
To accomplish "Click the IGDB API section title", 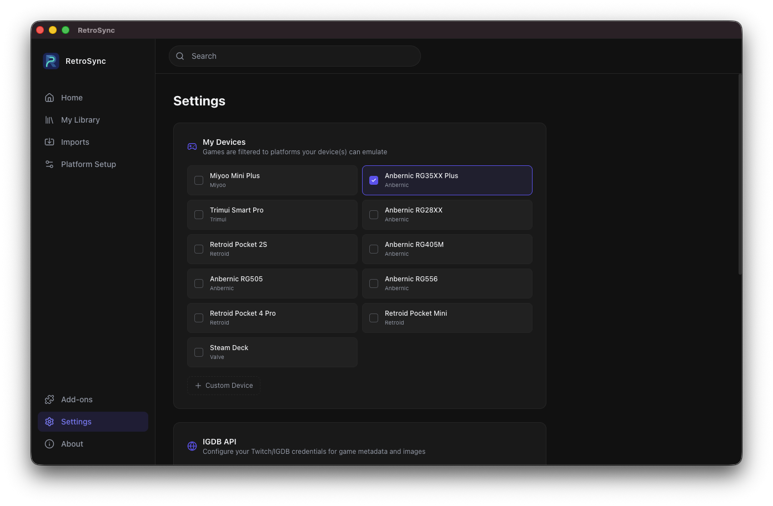I will click(x=219, y=442).
